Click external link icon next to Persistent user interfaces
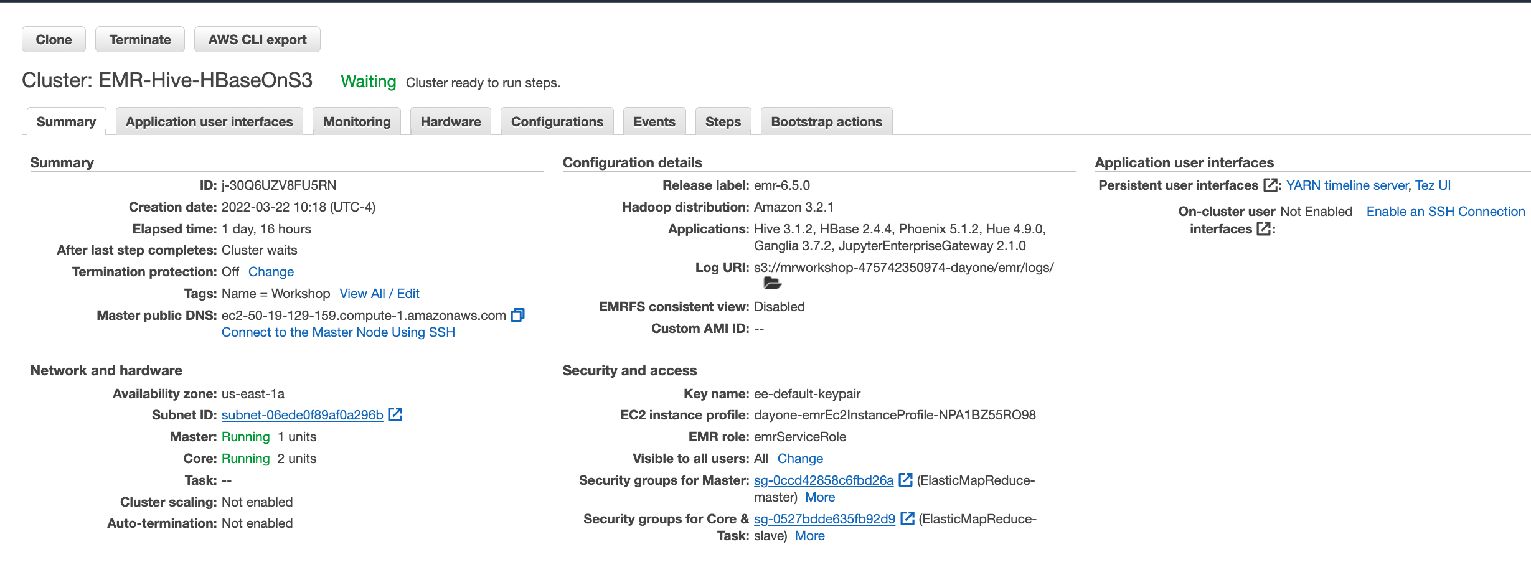The height and width of the screenshot is (580, 1531). (1270, 185)
